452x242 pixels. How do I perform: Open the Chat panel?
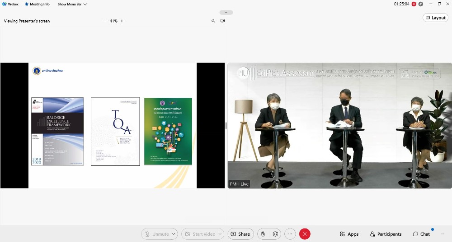(x=421, y=234)
